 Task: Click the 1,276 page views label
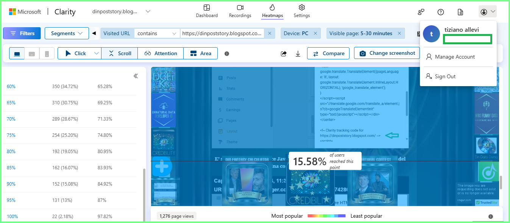(176, 216)
